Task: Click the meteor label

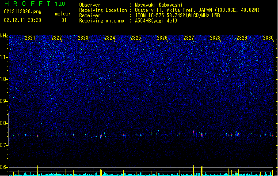Action: (x=63, y=14)
